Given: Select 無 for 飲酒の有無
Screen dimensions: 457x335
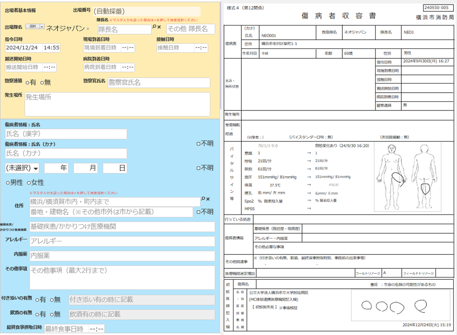Looking at the screenshot, I should coord(52,314).
